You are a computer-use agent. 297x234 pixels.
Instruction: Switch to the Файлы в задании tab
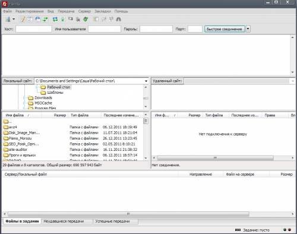(22, 221)
